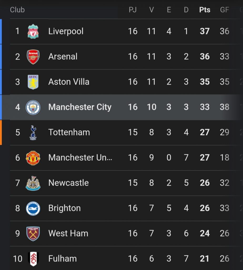Viewport: 243px width, 270px height.
Task: Open the Liverpool team name link
Action: (66, 31)
